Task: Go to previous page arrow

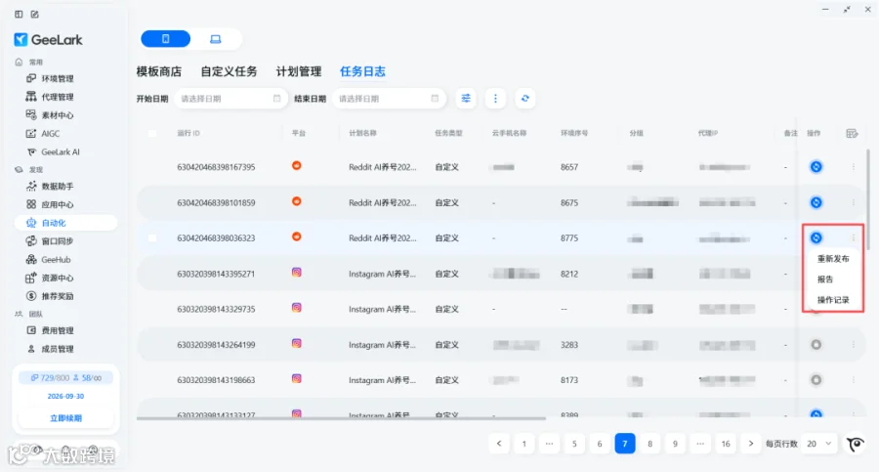Action: [x=499, y=444]
